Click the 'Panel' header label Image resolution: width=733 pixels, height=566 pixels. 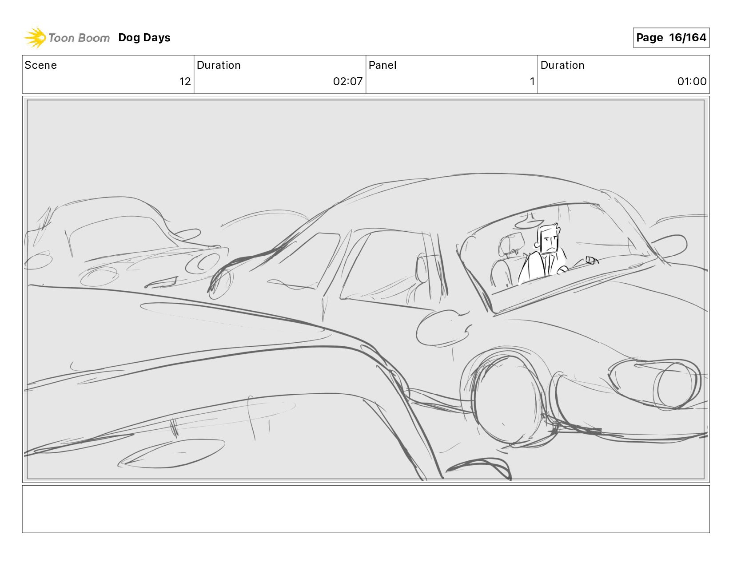pyautogui.click(x=382, y=65)
